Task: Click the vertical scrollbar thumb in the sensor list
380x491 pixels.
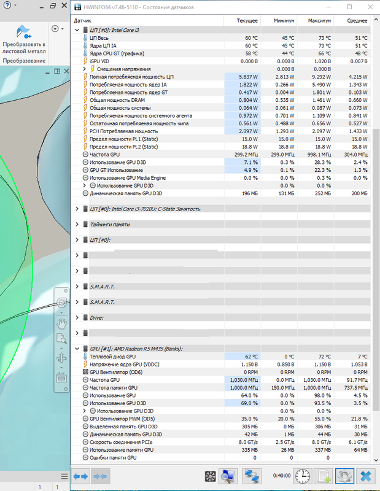Action: click(x=376, y=269)
